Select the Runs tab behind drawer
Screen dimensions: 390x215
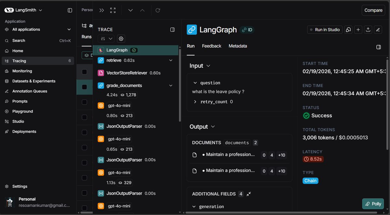86,37
